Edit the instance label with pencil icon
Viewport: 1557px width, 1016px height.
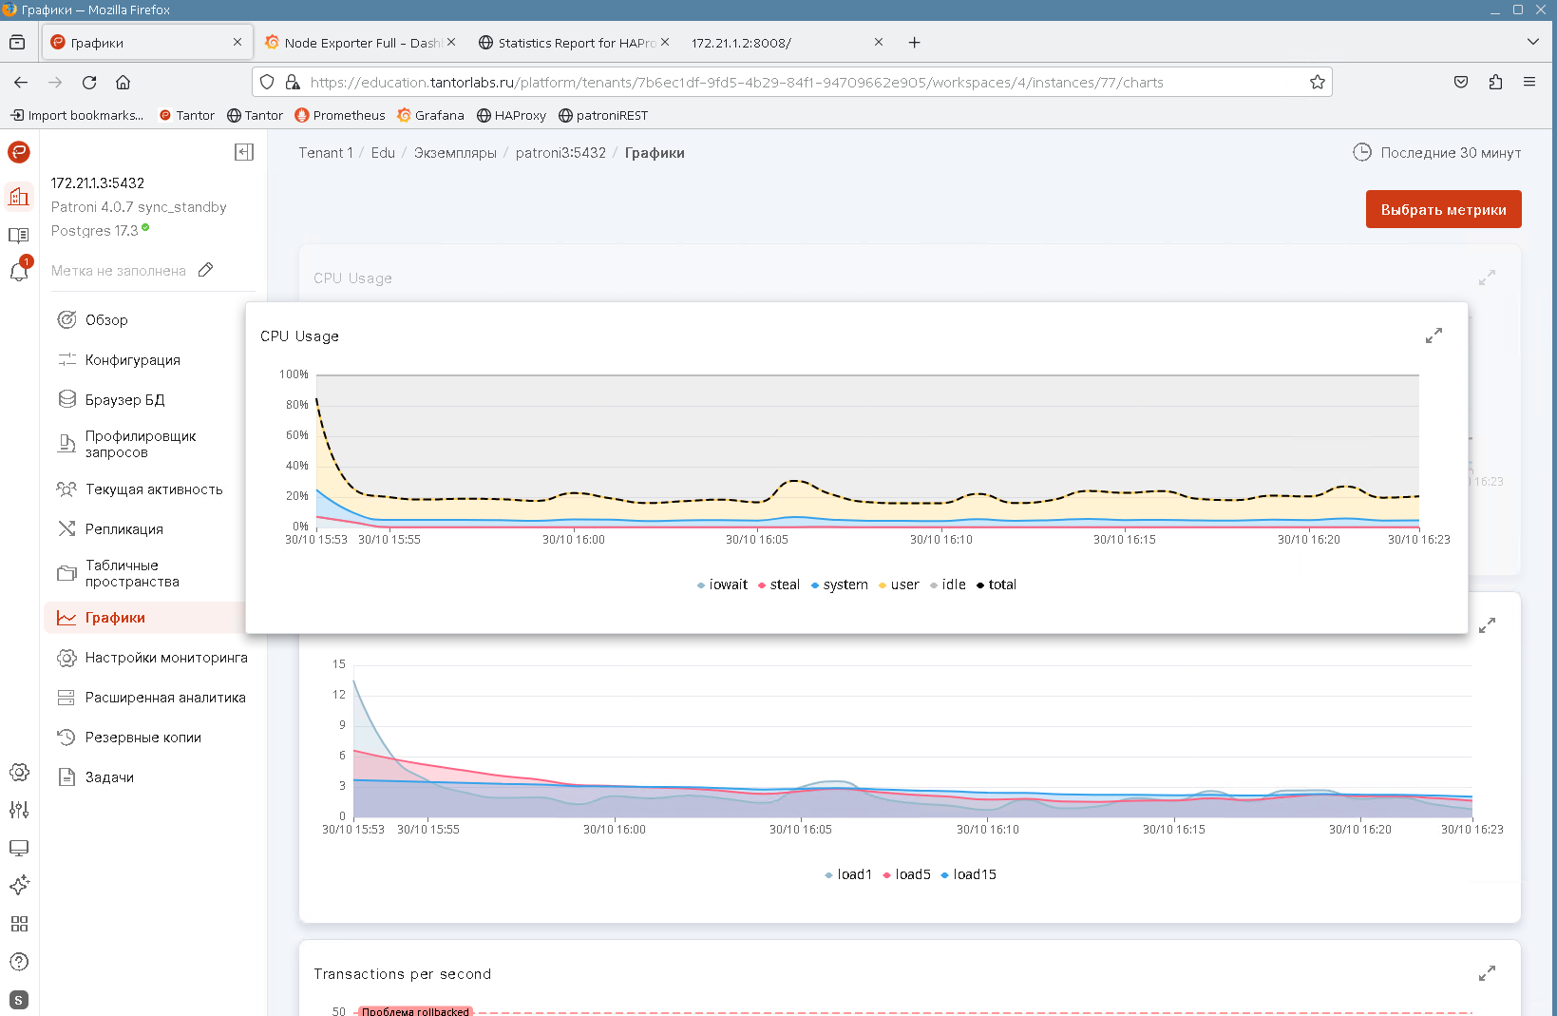click(206, 271)
